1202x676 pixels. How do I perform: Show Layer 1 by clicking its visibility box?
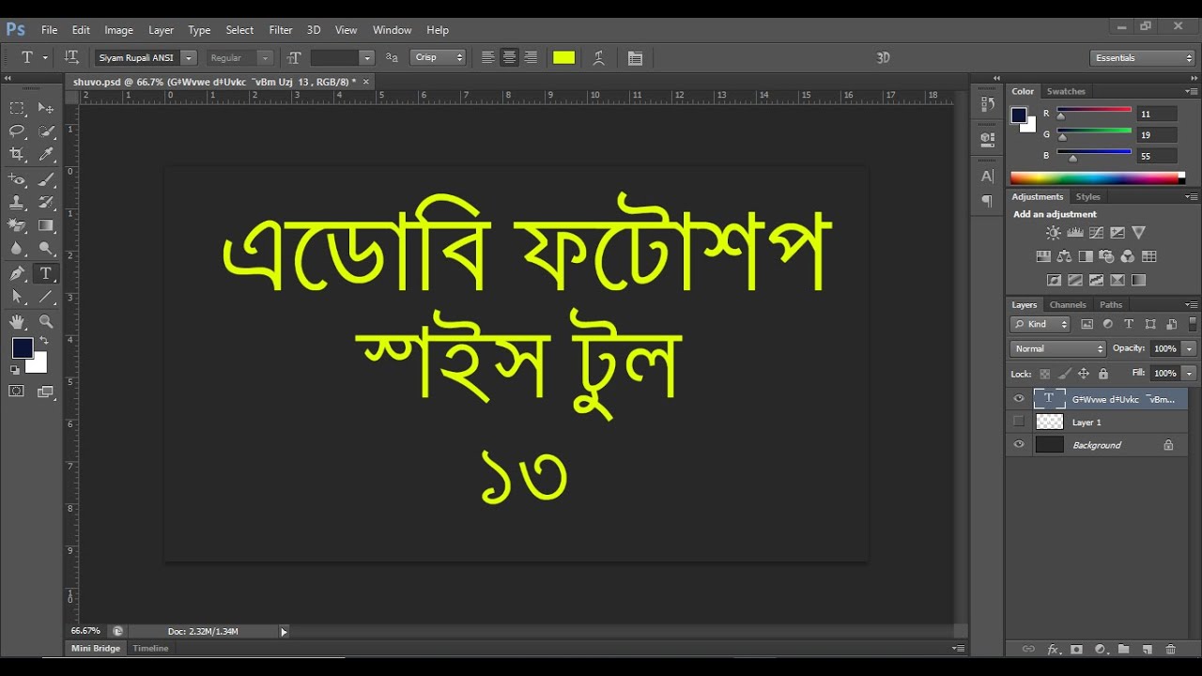pyautogui.click(x=1019, y=422)
